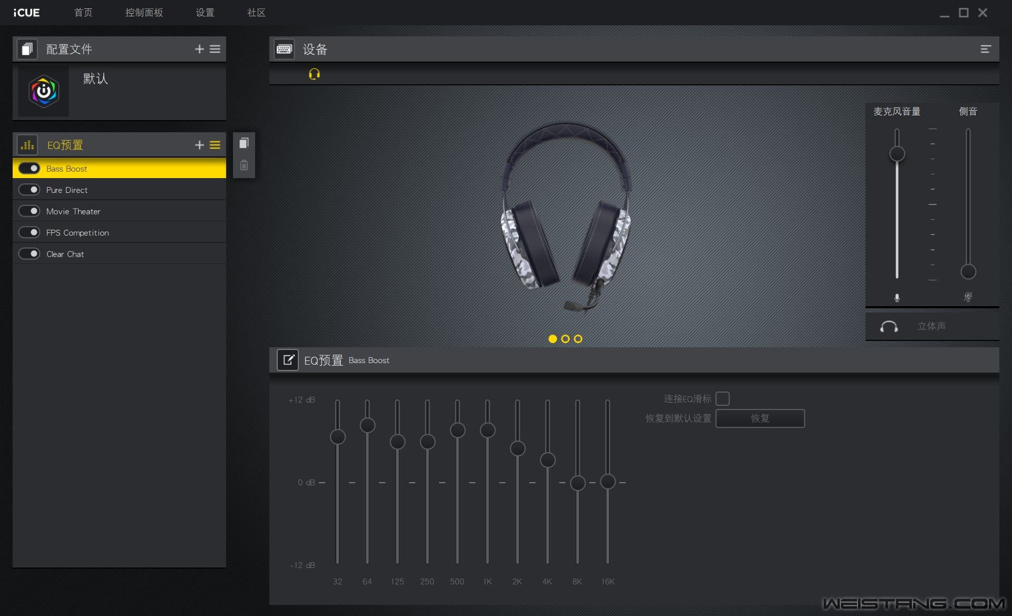The width and height of the screenshot is (1012, 616).
Task: Add a new profile with plus icon
Action: pyautogui.click(x=199, y=49)
